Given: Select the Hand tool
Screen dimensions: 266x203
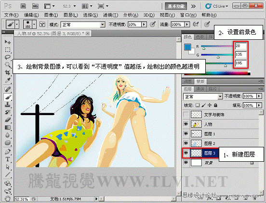Looking at the screenshot, I should click(x=7, y=199).
